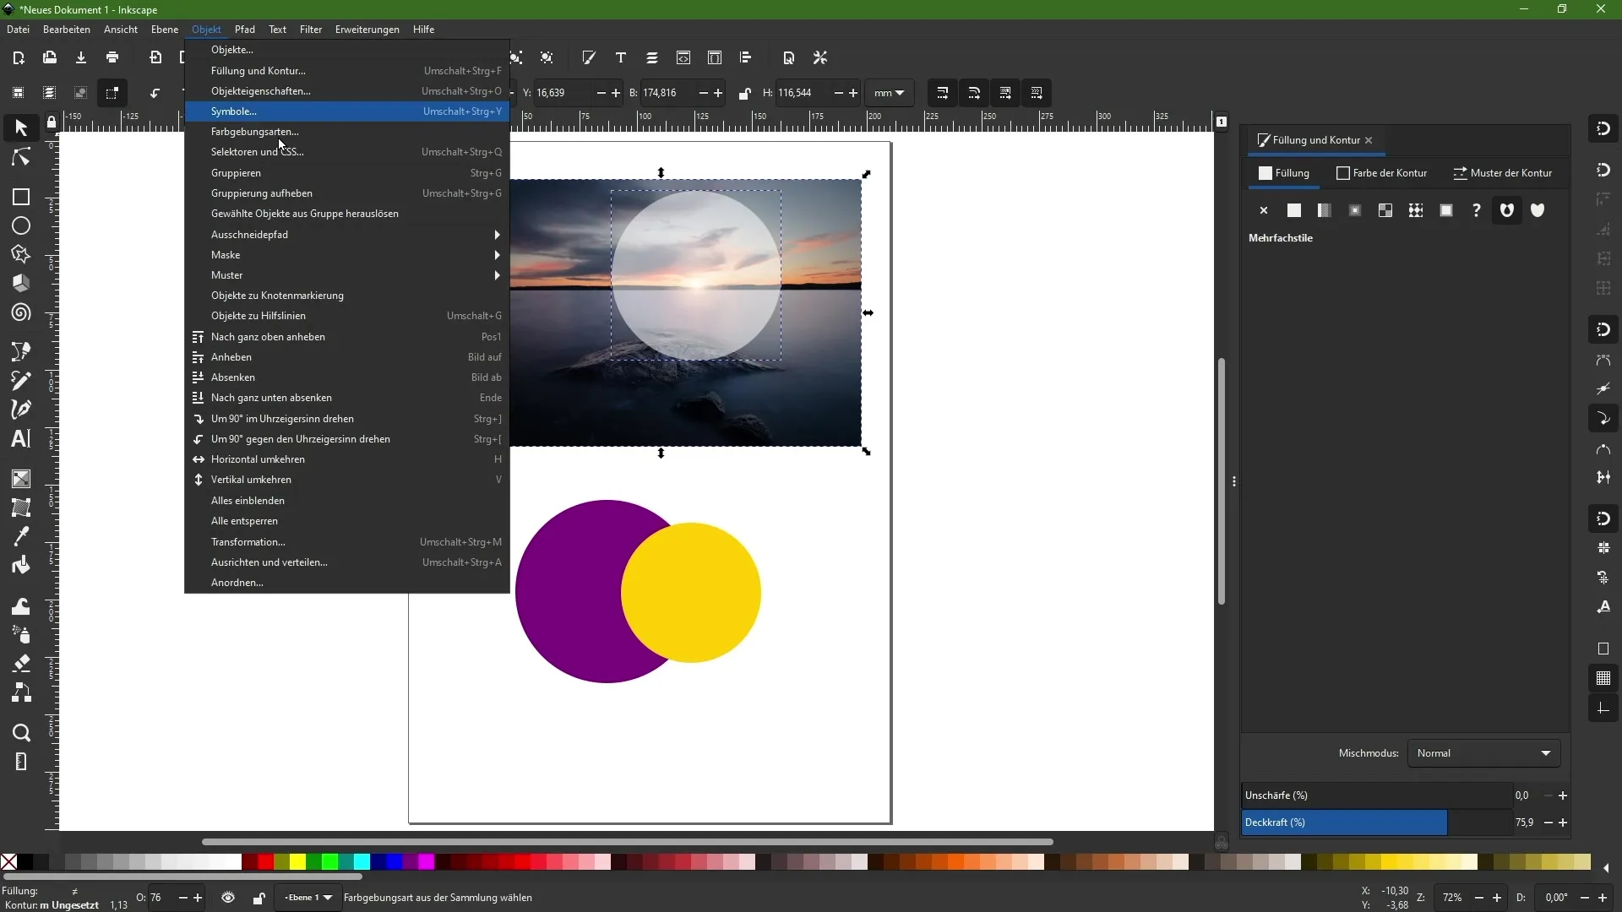
Task: Choose the pattern fill type
Action: coord(1416,210)
